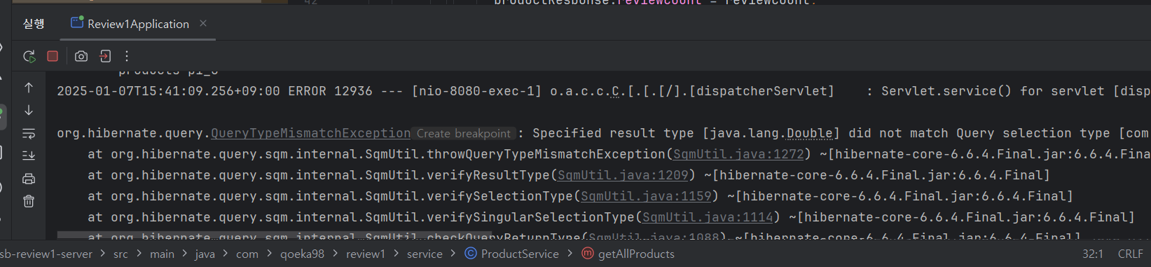Open the SqmUtil.java:1114 link

click(x=708, y=217)
